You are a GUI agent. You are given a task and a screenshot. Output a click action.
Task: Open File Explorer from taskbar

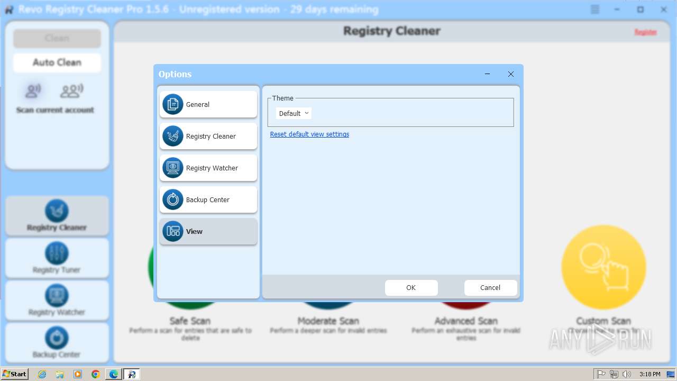[60, 374]
